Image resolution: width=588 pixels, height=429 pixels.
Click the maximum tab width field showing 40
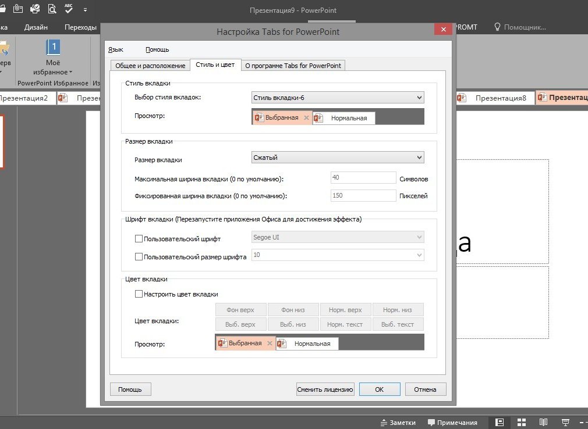point(363,177)
